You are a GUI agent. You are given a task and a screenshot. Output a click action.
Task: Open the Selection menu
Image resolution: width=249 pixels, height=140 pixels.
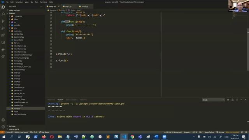[x=19, y=2]
